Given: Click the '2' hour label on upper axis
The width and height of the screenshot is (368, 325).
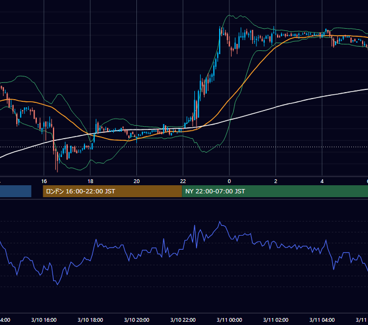Looking at the screenshot, I should (275, 181).
